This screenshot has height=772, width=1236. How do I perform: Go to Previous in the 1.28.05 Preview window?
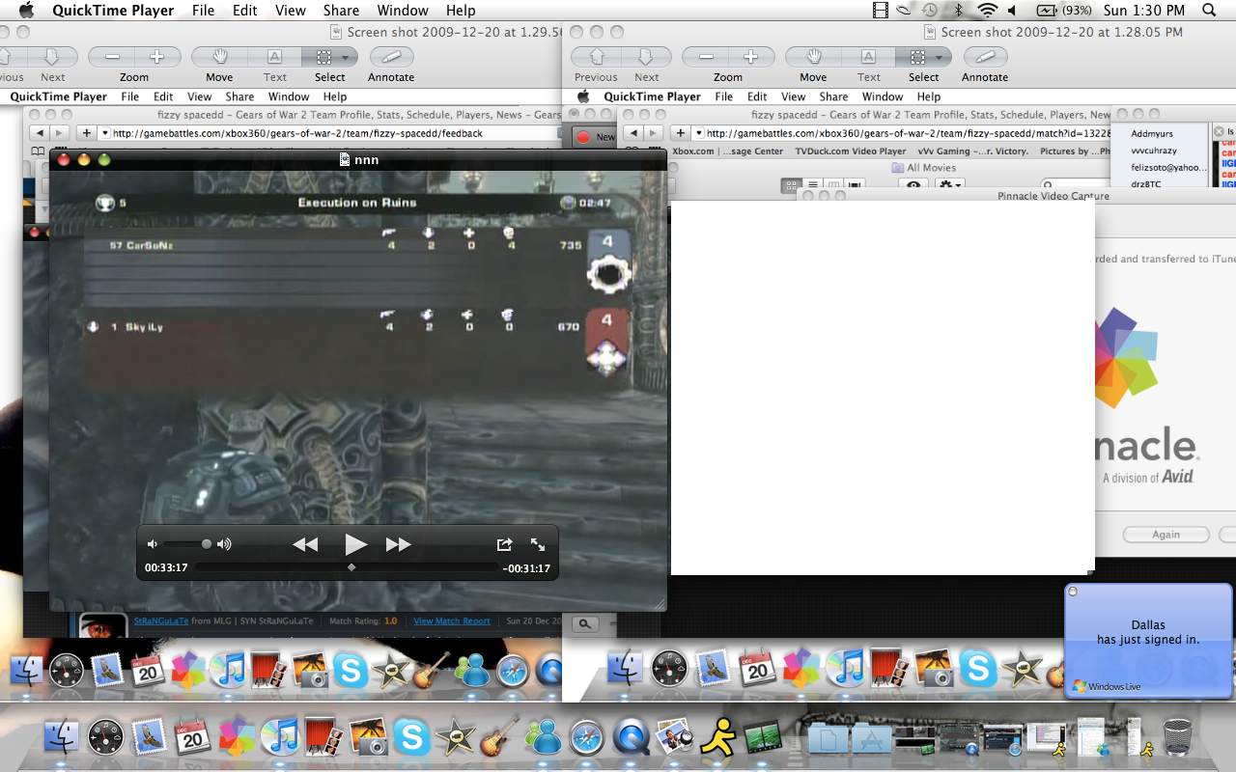click(596, 58)
